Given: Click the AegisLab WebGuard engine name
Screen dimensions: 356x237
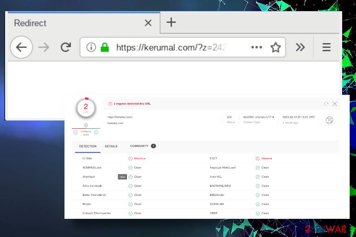Looking at the screenshot, I should pos(223,167).
